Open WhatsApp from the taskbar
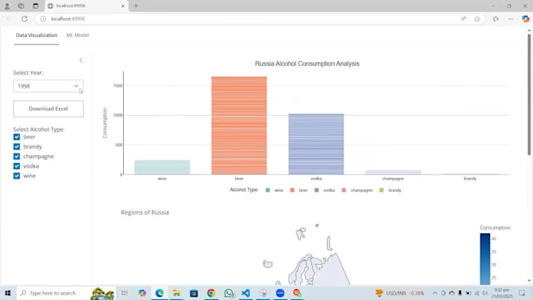The image size is (533, 300). [229, 293]
